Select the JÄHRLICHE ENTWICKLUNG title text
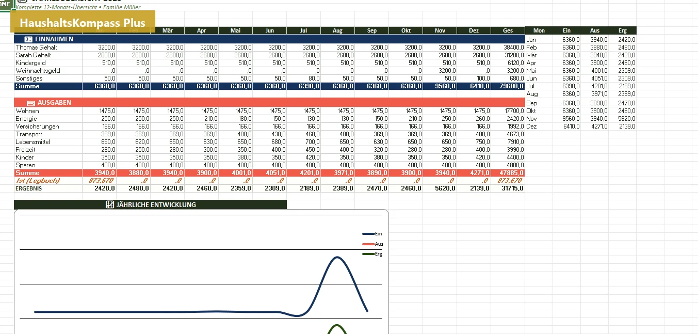 pos(156,204)
